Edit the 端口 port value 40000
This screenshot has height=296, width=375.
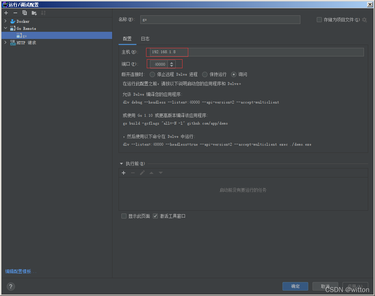point(159,64)
